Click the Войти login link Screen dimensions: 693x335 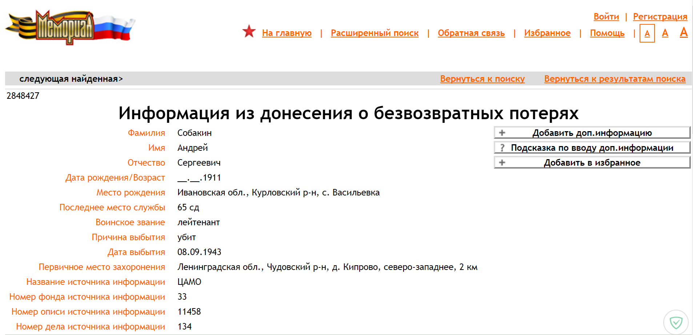606,17
